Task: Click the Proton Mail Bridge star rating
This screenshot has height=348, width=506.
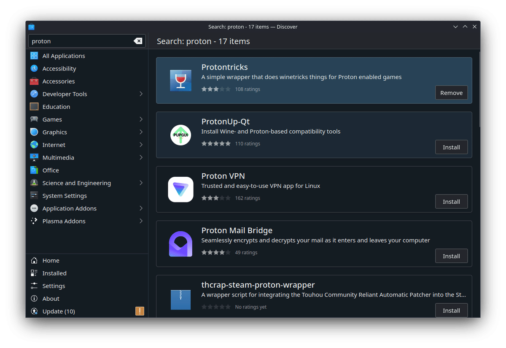Action: 216,252
